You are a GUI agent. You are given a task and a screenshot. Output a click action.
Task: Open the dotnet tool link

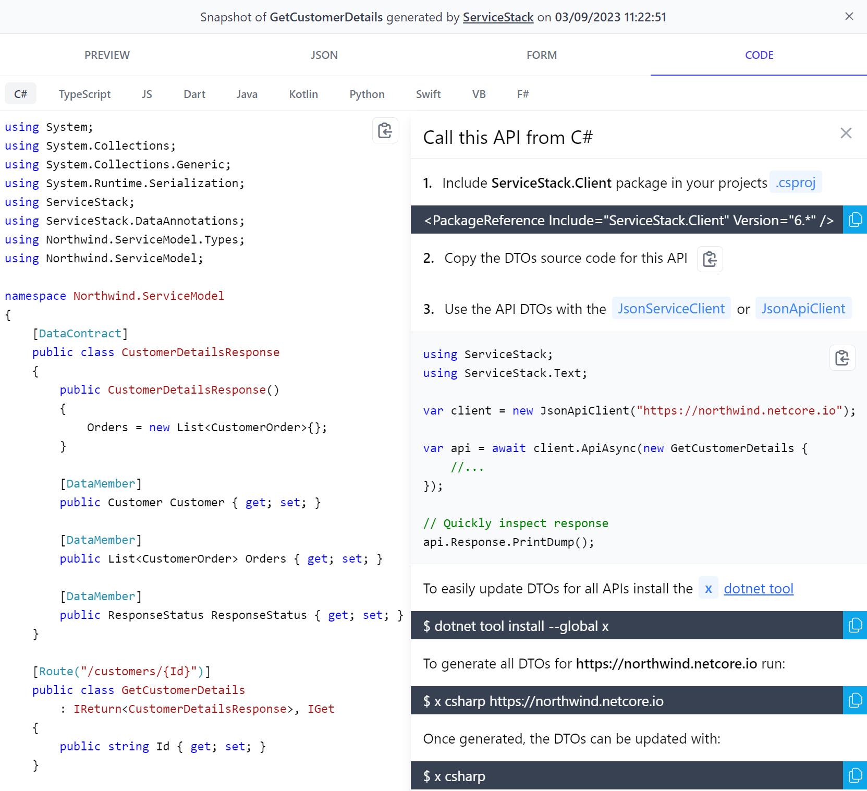coord(759,589)
